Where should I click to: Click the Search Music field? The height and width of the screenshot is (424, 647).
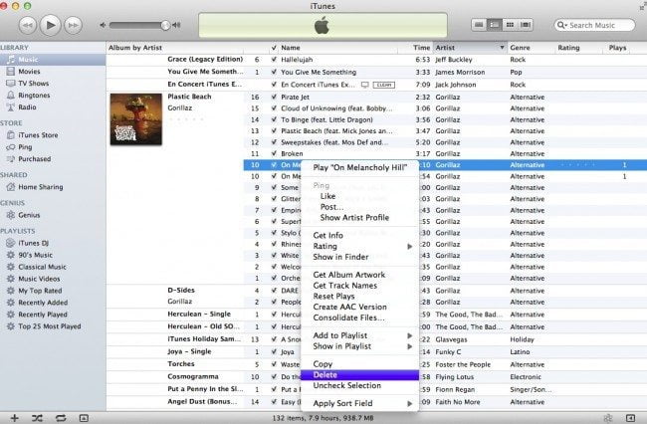pyautogui.click(x=594, y=25)
